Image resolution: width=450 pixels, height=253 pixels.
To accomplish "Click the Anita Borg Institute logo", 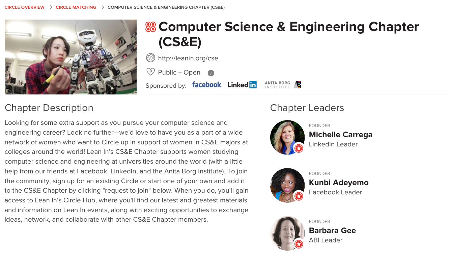I will pos(283,85).
